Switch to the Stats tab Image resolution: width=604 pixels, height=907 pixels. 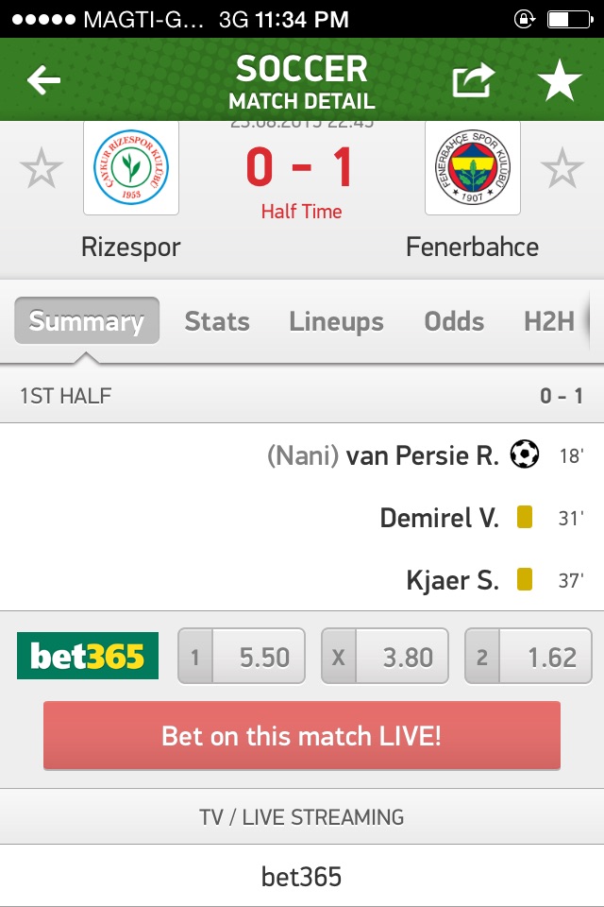[x=217, y=321]
